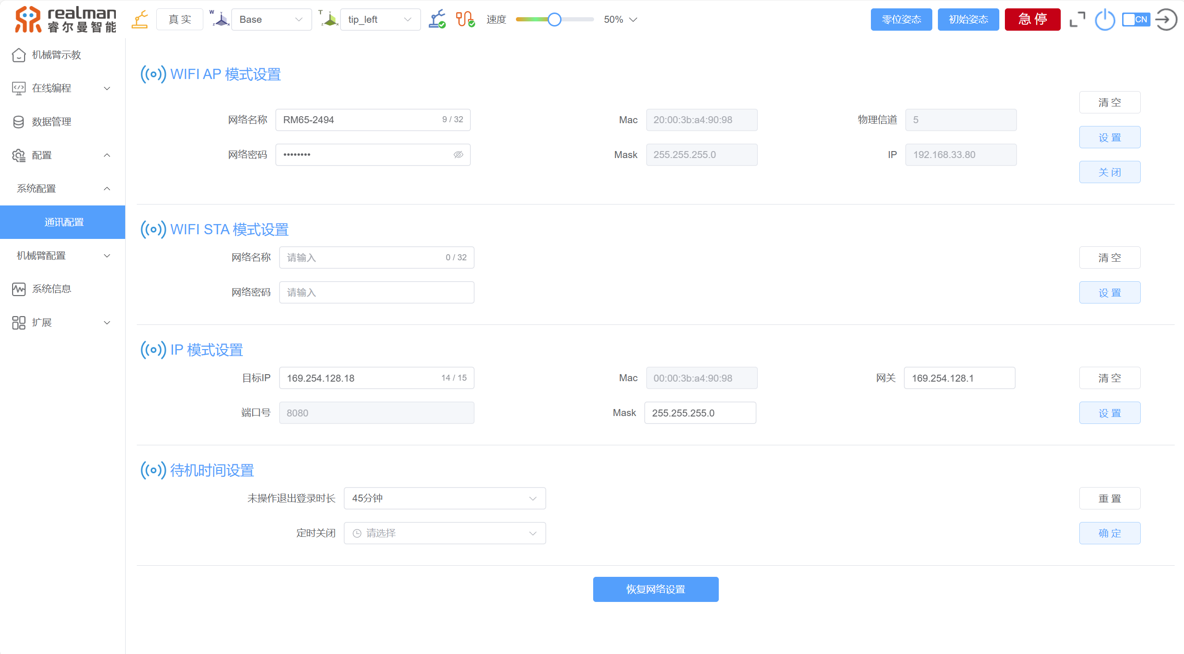Click the 恢复网络设置 button
This screenshot has width=1184, height=654.
tap(656, 589)
